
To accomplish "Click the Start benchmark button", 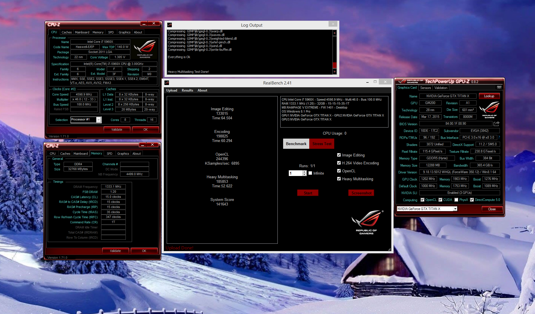I will click(x=308, y=193).
